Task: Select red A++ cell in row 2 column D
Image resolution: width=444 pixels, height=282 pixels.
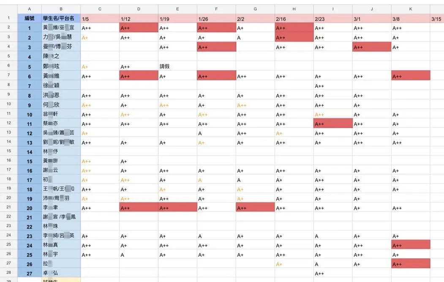Action: tap(139, 28)
